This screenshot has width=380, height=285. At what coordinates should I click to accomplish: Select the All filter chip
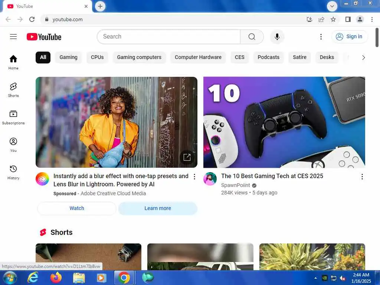[43, 58]
